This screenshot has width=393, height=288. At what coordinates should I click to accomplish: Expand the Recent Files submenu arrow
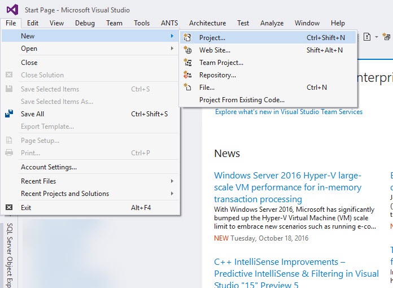tap(172, 181)
